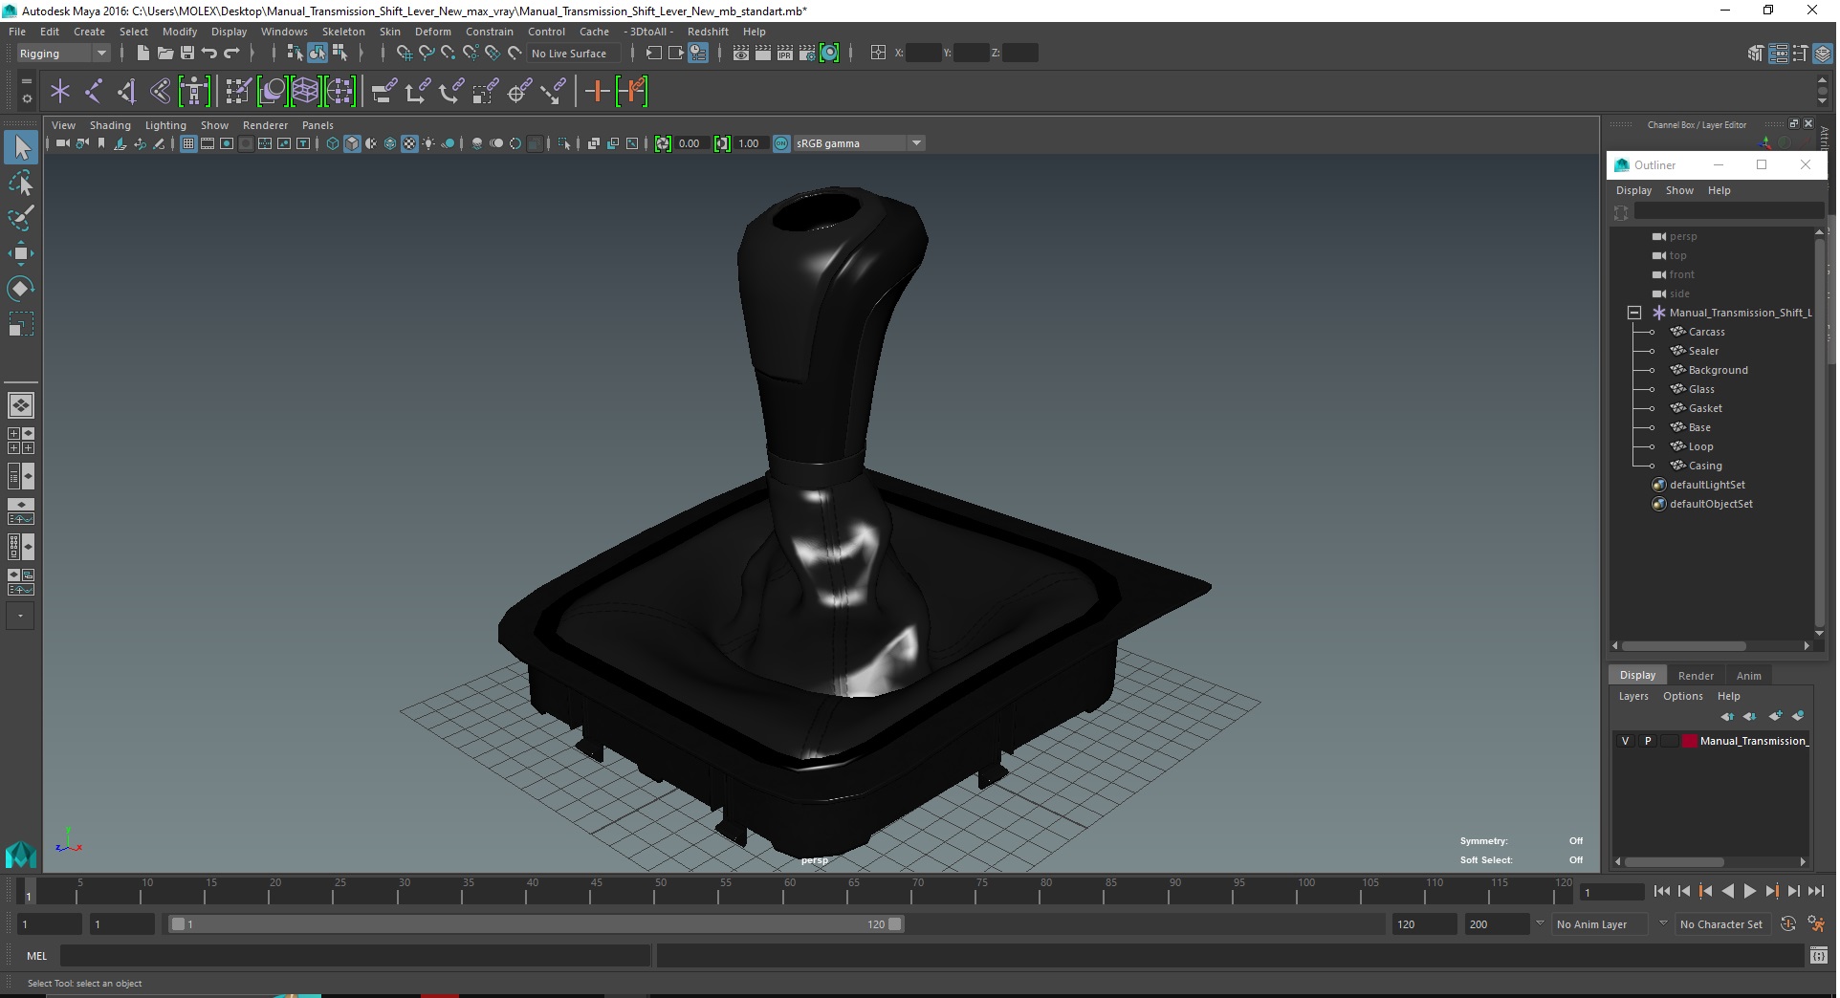The height and width of the screenshot is (998, 1840).
Task: Open the IPR render icon
Action: click(x=785, y=54)
